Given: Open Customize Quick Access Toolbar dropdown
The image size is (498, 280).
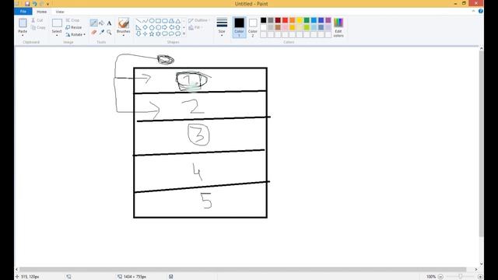Looking at the screenshot, I should 48,4.
